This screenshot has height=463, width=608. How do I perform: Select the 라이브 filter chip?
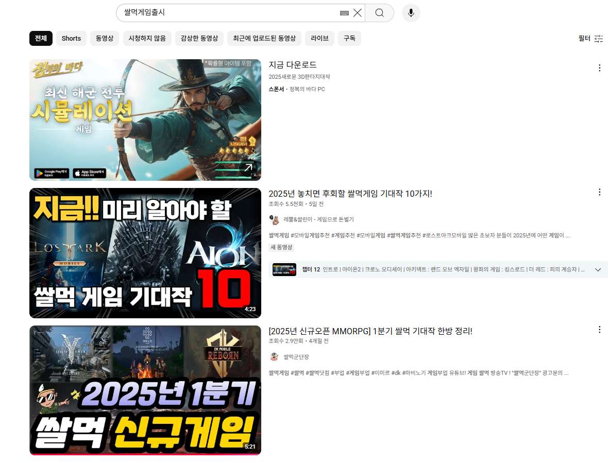coord(319,38)
